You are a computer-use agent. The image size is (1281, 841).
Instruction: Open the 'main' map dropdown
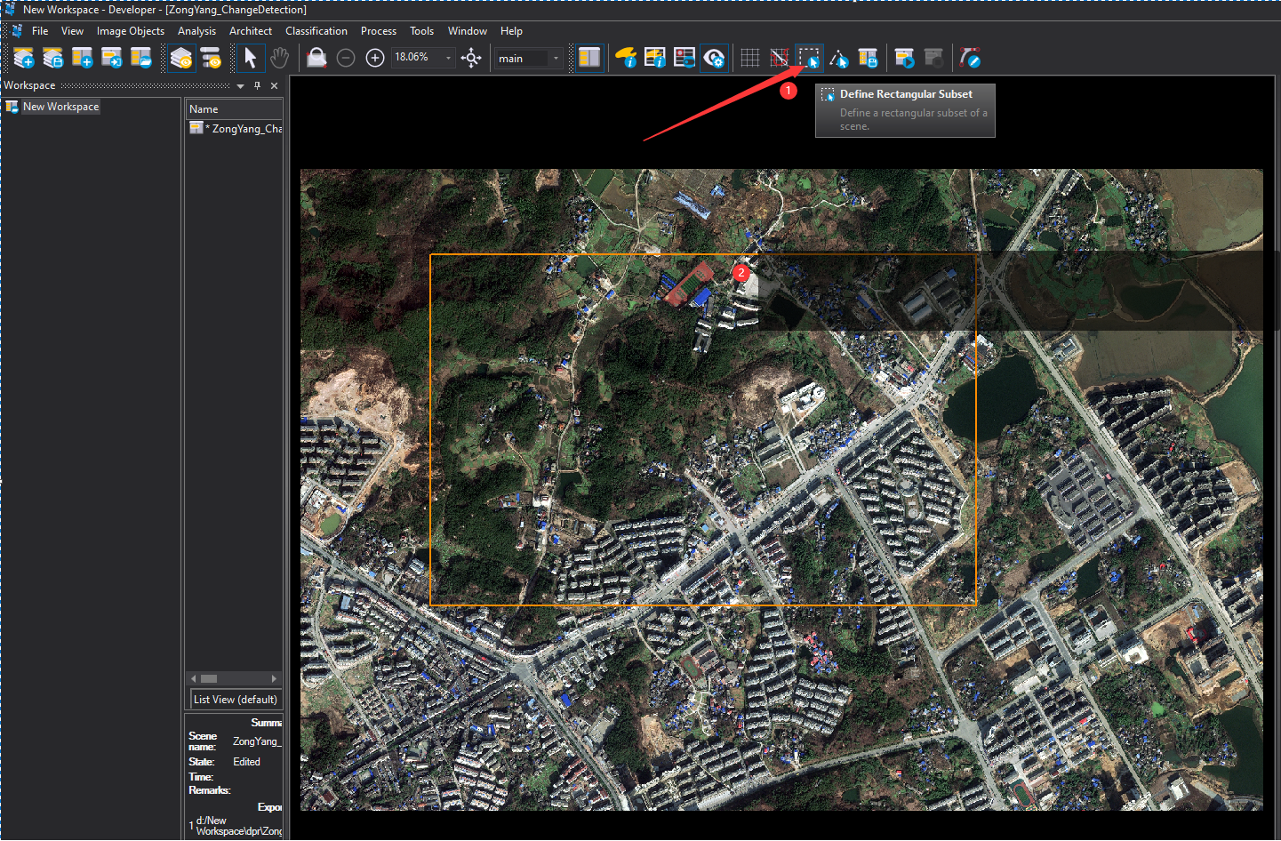pyautogui.click(x=556, y=59)
